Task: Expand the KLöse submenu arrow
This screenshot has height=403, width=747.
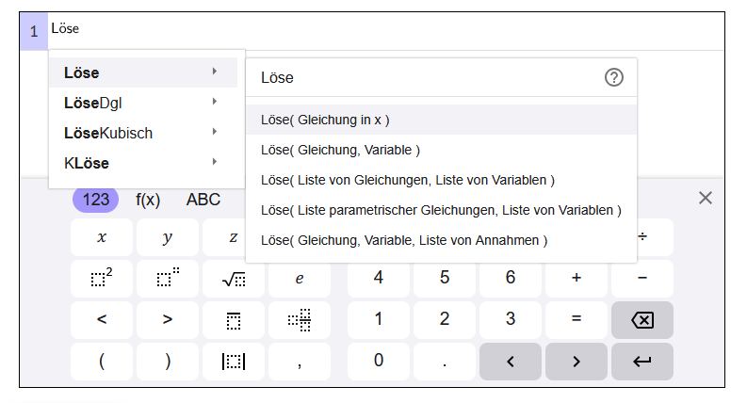Action: tap(215, 162)
